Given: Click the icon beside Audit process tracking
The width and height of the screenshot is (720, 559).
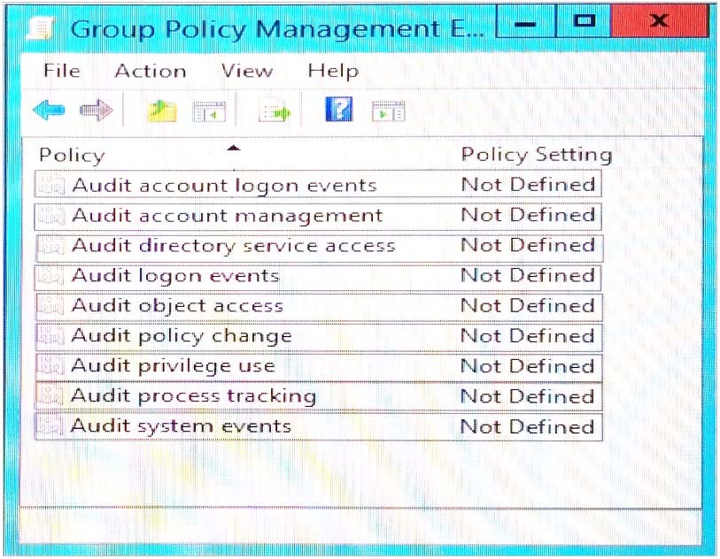Looking at the screenshot, I should pyautogui.click(x=50, y=395).
